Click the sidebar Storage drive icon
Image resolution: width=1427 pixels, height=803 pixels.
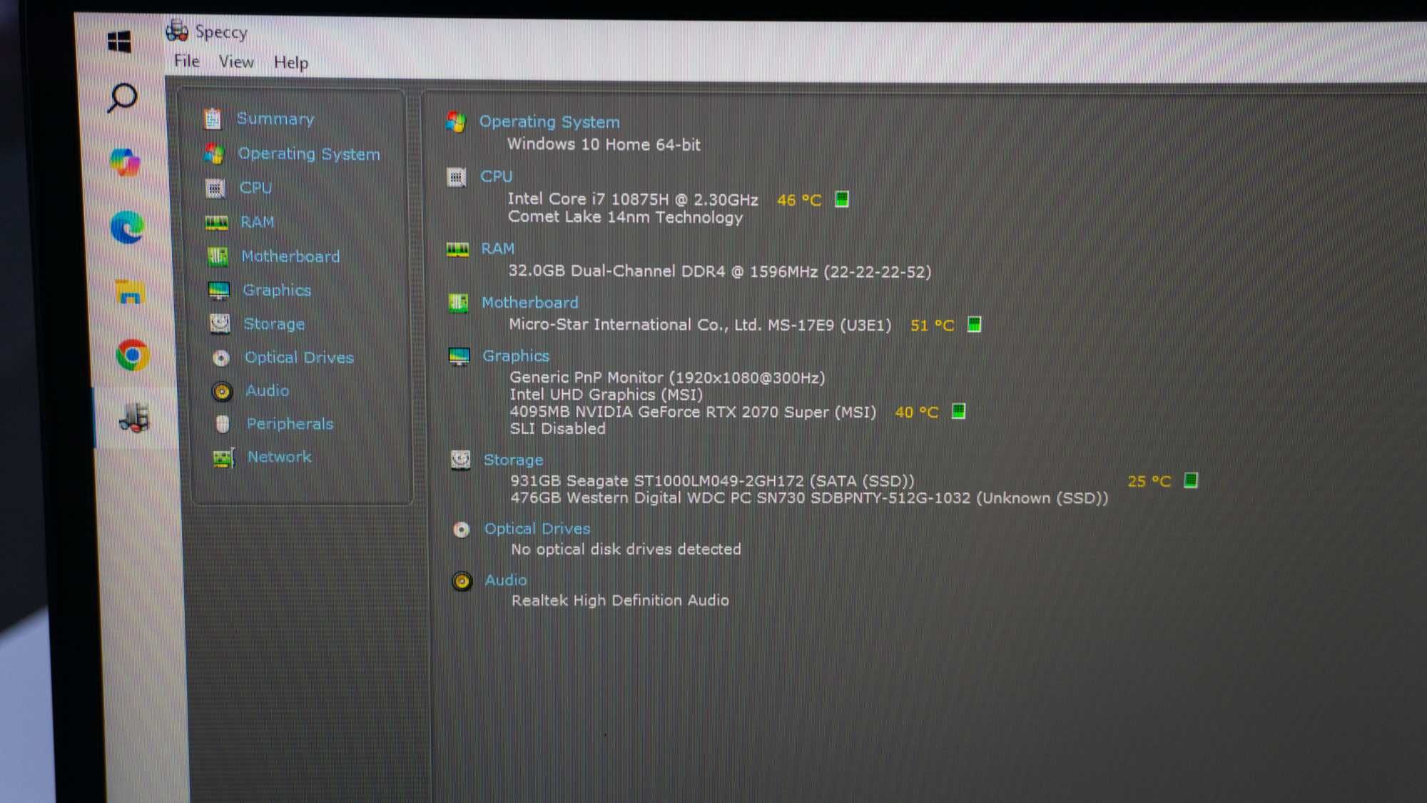[x=220, y=324]
